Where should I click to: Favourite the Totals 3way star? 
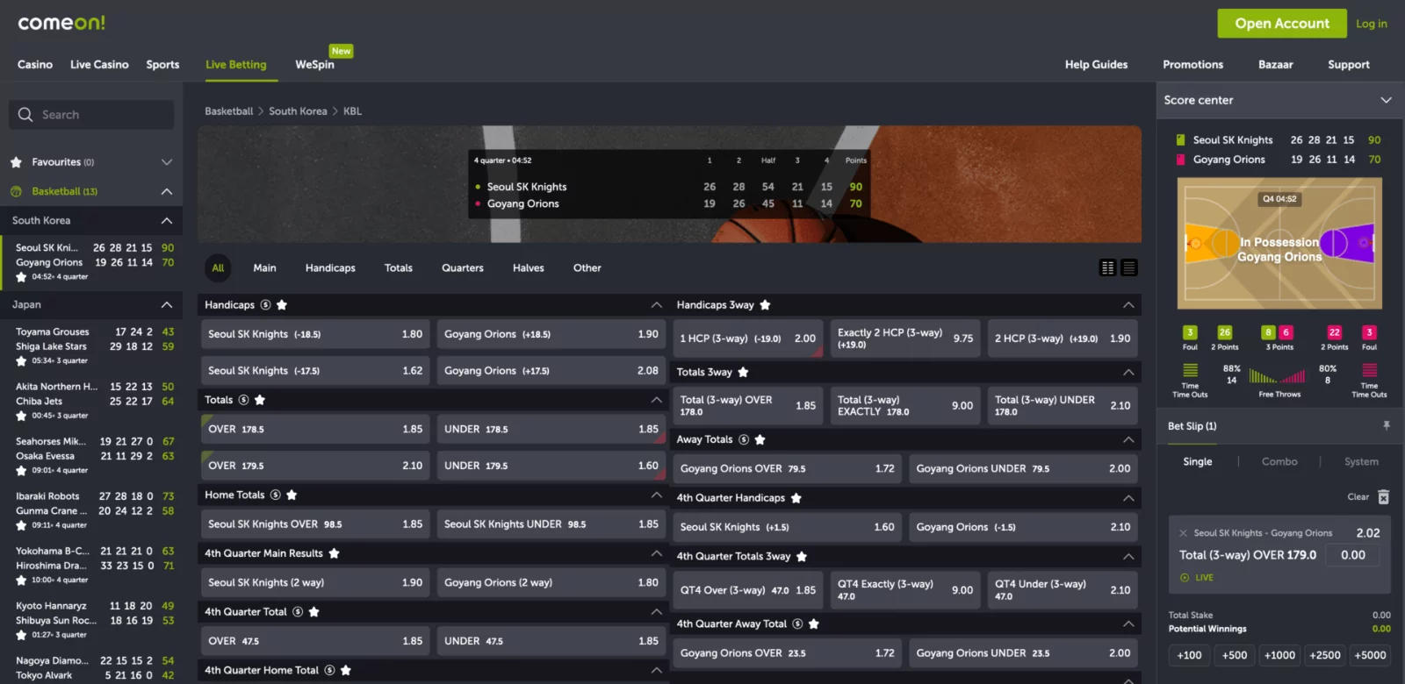pos(743,373)
